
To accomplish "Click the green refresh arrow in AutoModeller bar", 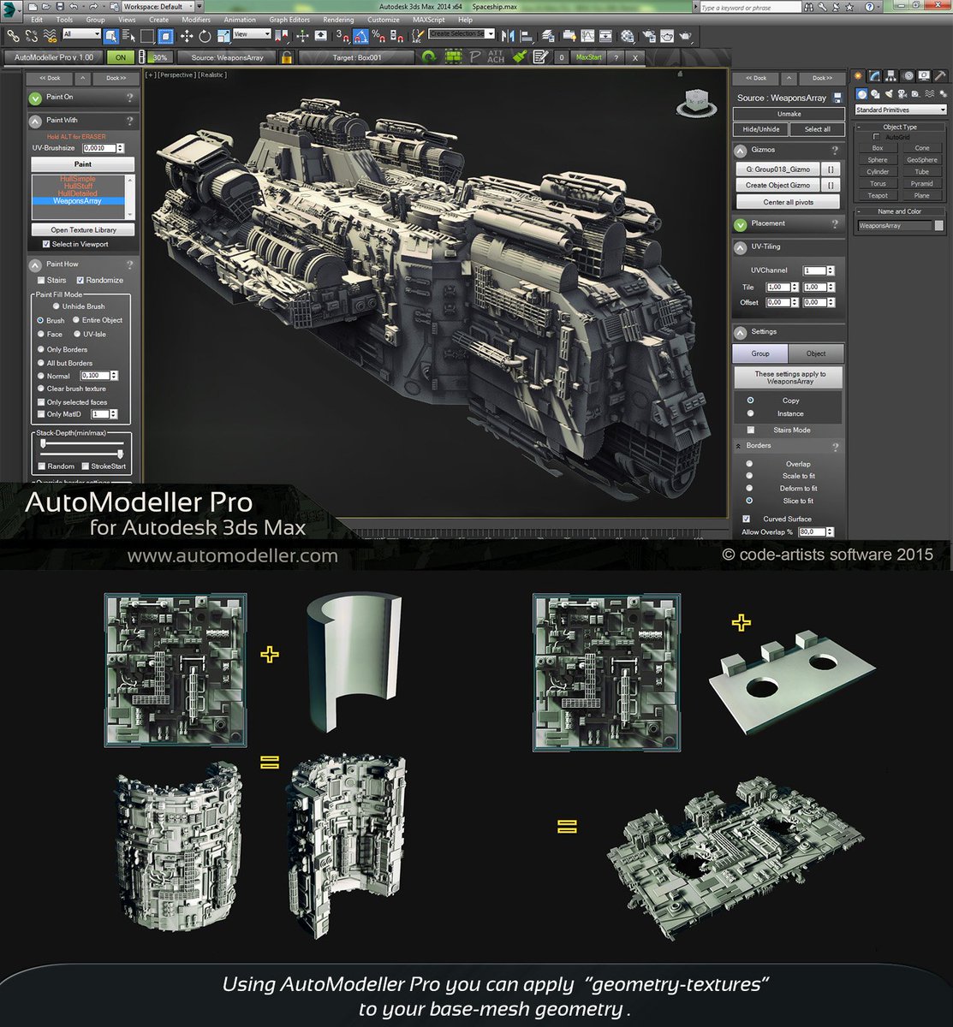I will 429,57.
